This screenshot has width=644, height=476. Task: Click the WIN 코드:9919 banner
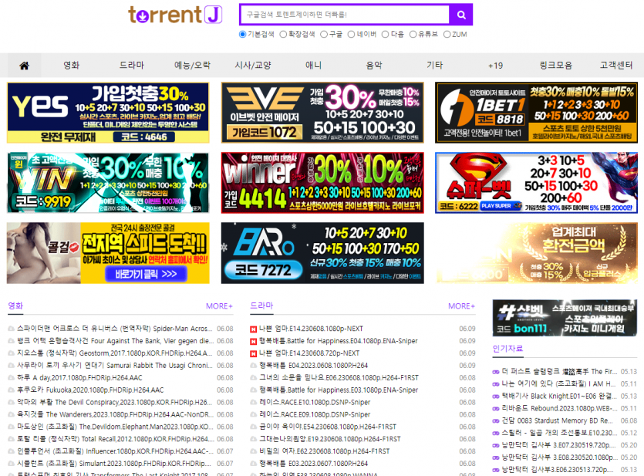click(x=108, y=183)
